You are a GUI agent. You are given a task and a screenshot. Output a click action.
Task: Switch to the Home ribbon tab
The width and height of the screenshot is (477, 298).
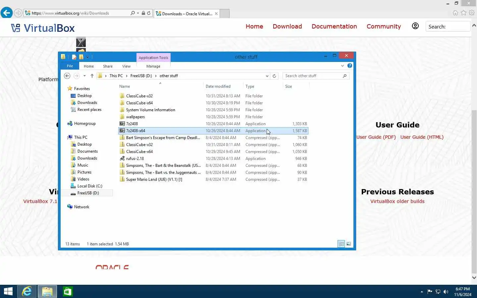[89, 66]
